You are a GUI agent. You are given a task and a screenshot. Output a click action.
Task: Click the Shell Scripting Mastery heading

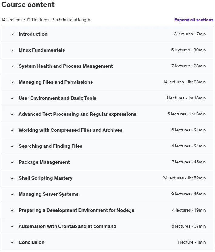[x=46, y=178]
